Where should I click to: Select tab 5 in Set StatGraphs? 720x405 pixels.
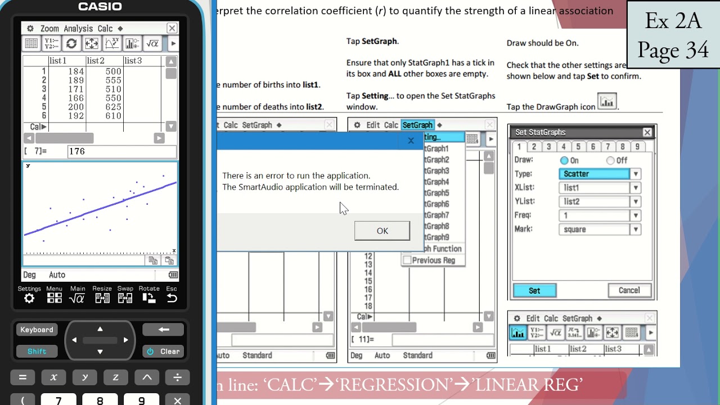578,146
